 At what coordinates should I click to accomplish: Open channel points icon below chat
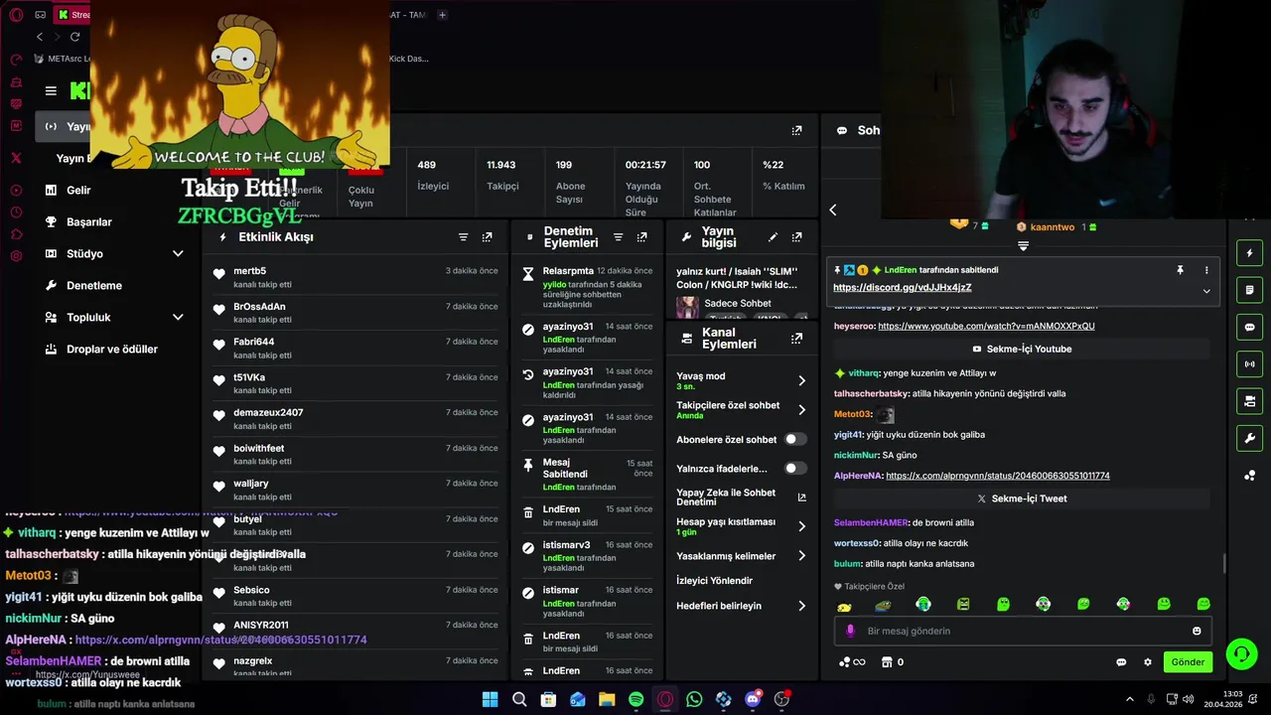pos(852,662)
